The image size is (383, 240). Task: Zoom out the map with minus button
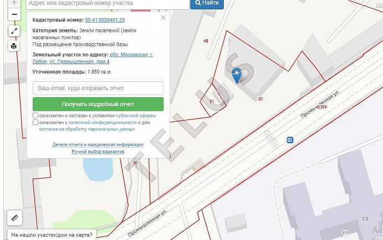(x=14, y=14)
